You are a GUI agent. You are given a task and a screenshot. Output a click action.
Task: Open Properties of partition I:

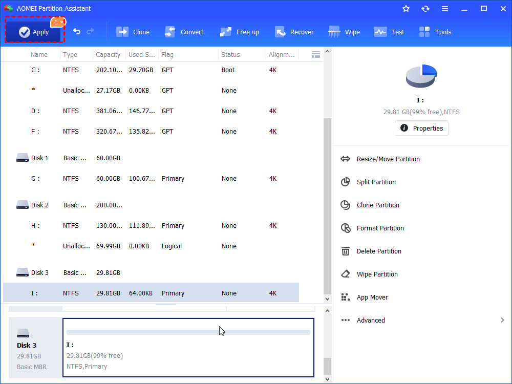point(421,128)
